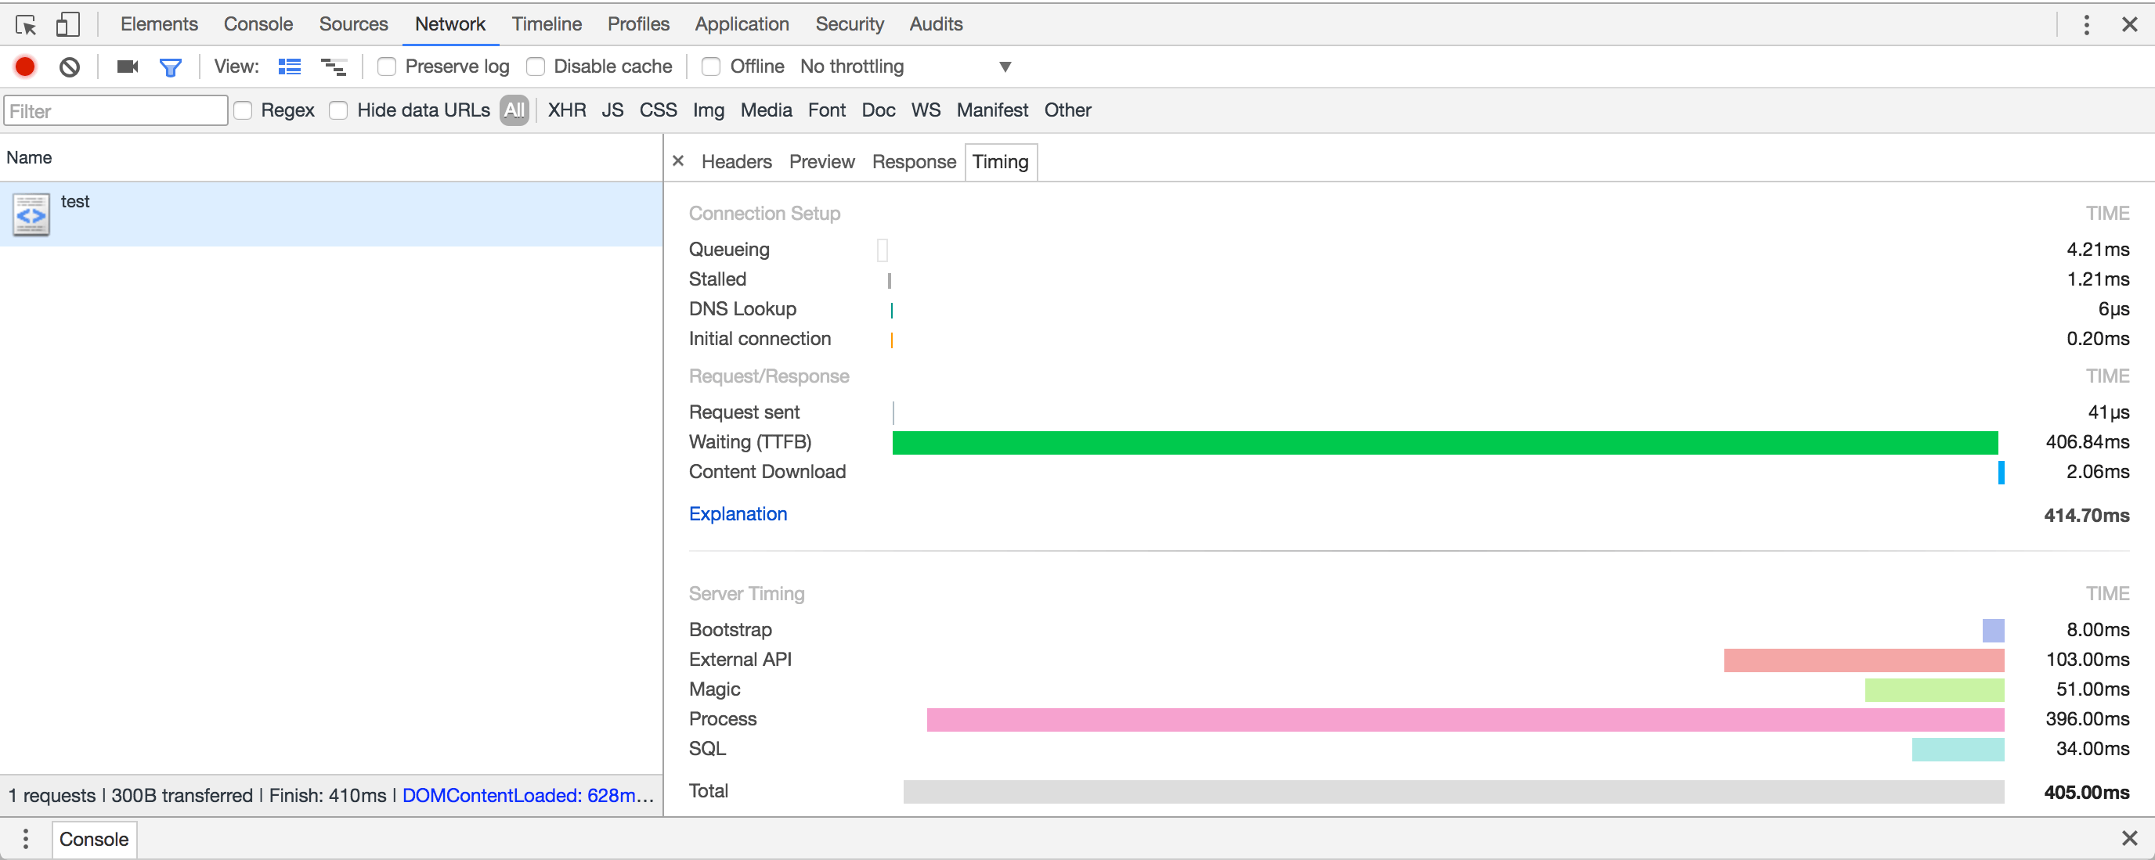Toggle the blue filter funnel icon
The height and width of the screenshot is (860, 2155).
pyautogui.click(x=171, y=67)
